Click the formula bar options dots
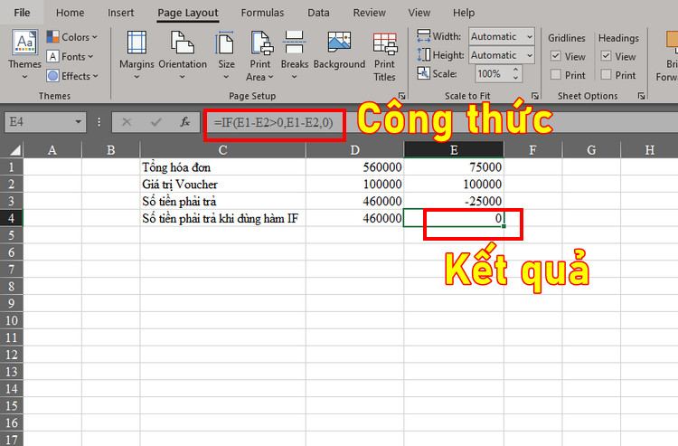The image size is (678, 446). click(99, 122)
